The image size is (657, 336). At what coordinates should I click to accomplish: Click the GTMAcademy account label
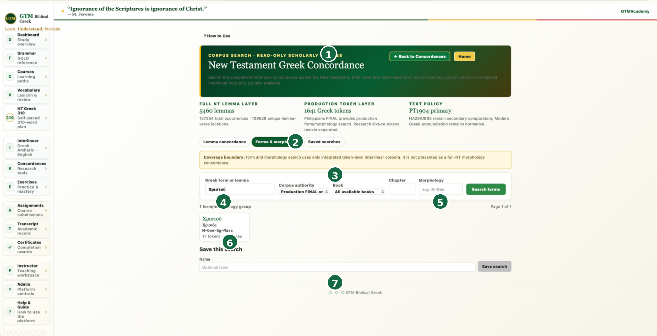coord(635,12)
